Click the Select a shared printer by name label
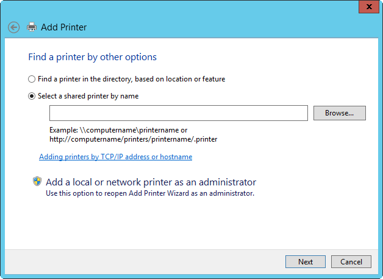The image size is (383, 279). tap(88, 96)
